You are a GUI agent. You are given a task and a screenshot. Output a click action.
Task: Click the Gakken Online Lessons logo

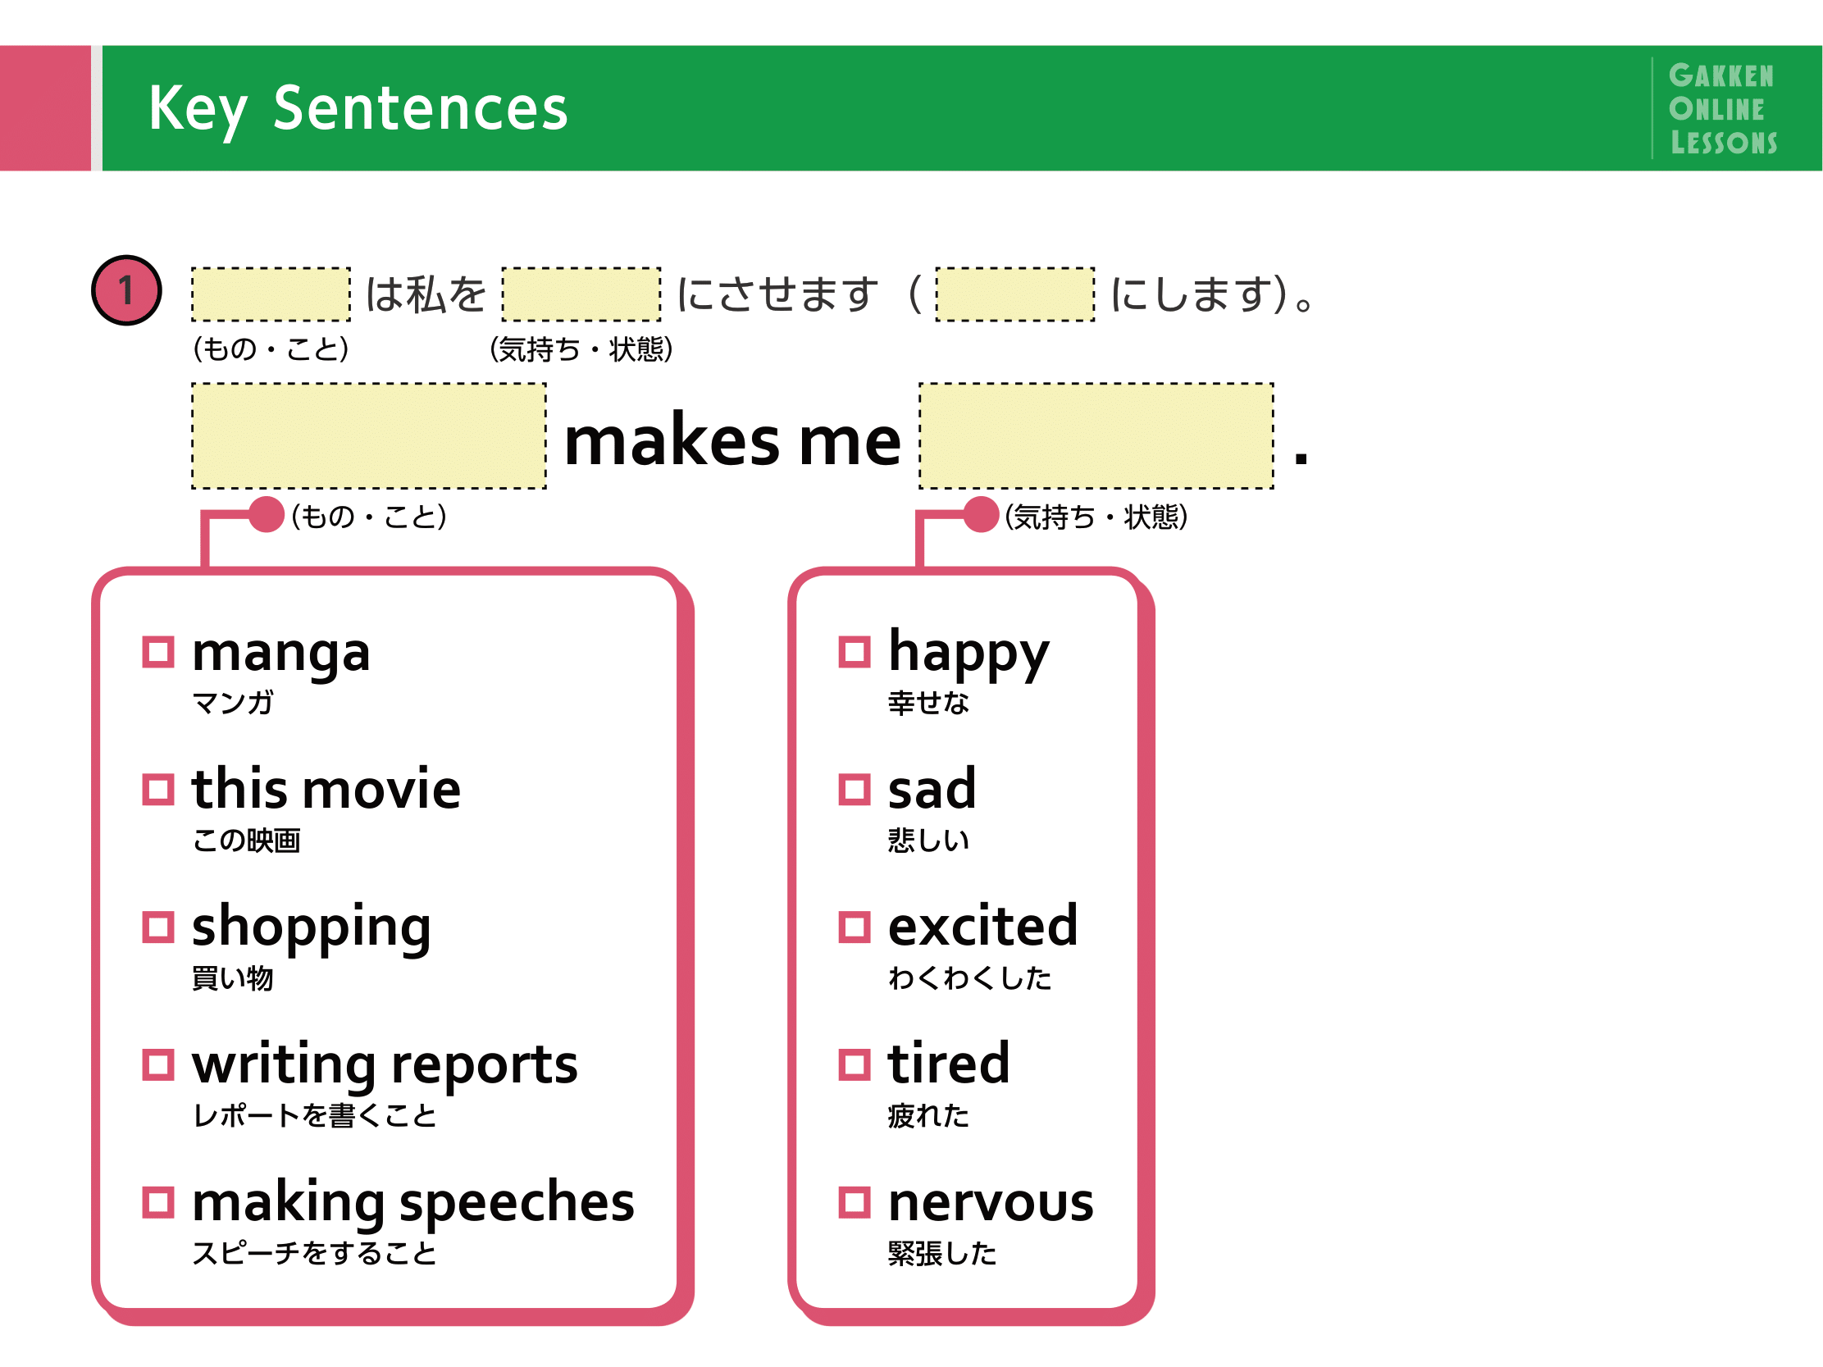(x=1721, y=109)
